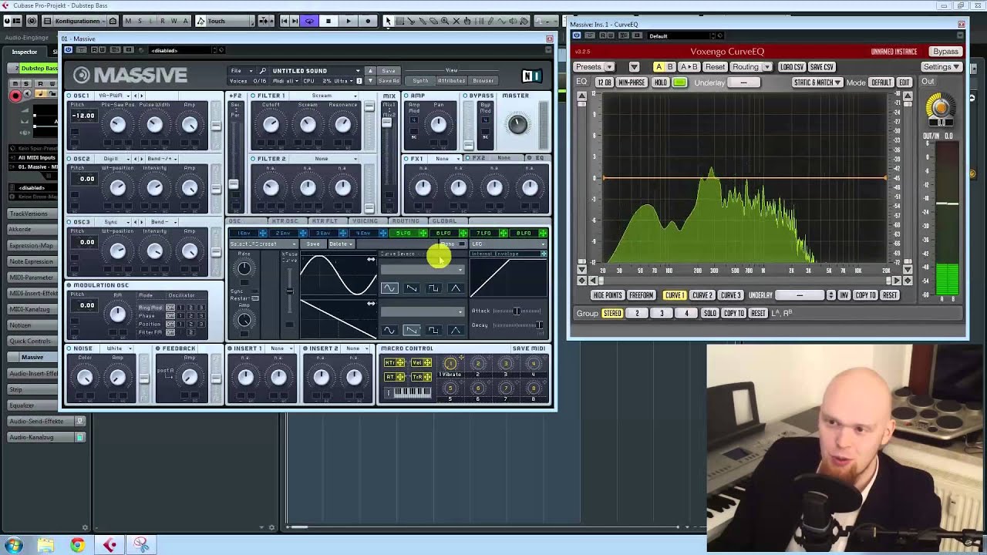Adjust the LFO envelope Attack slider

coord(517,311)
